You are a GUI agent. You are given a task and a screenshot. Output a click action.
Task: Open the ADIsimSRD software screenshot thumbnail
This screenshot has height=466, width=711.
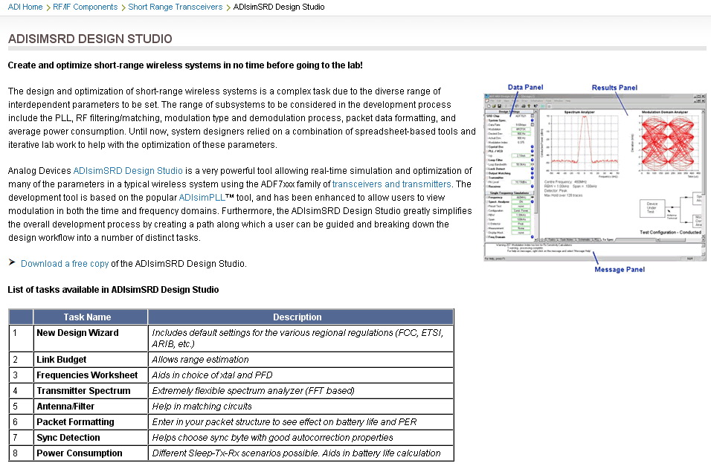point(595,177)
